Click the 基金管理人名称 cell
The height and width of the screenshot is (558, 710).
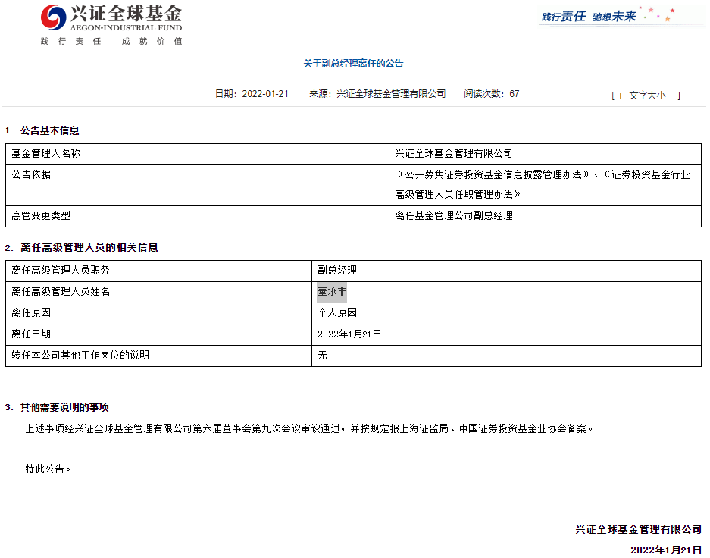pyautogui.click(x=198, y=154)
